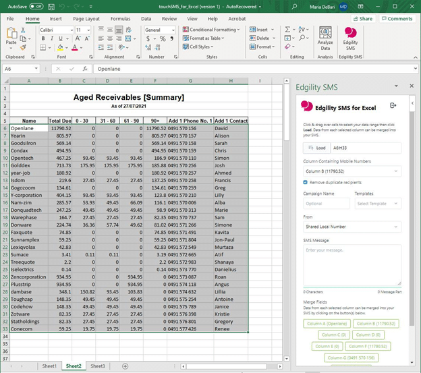The image size is (421, 373).
Task: Uncheck Remove duplicate recipients
Action: point(306,182)
